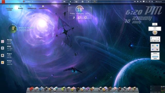Screen dimensions: 165x93
Task: Click the Project label text
Action: pyautogui.click(x=9, y=54)
